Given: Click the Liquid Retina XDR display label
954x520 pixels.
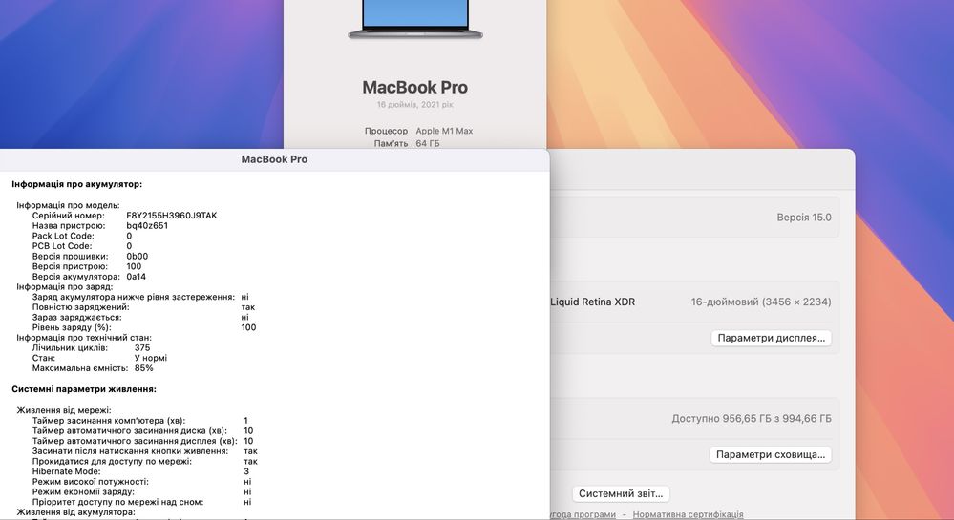Looking at the screenshot, I should (x=593, y=302).
